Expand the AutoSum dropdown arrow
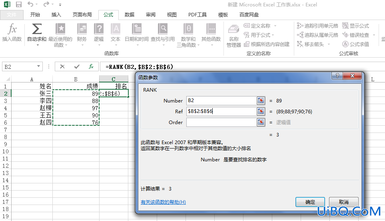The height and width of the screenshot is (221, 385). tap(38, 45)
